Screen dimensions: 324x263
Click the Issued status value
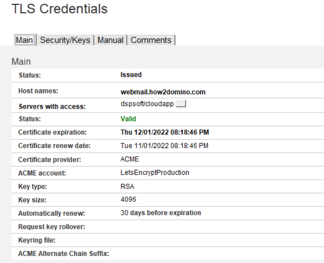(x=131, y=75)
